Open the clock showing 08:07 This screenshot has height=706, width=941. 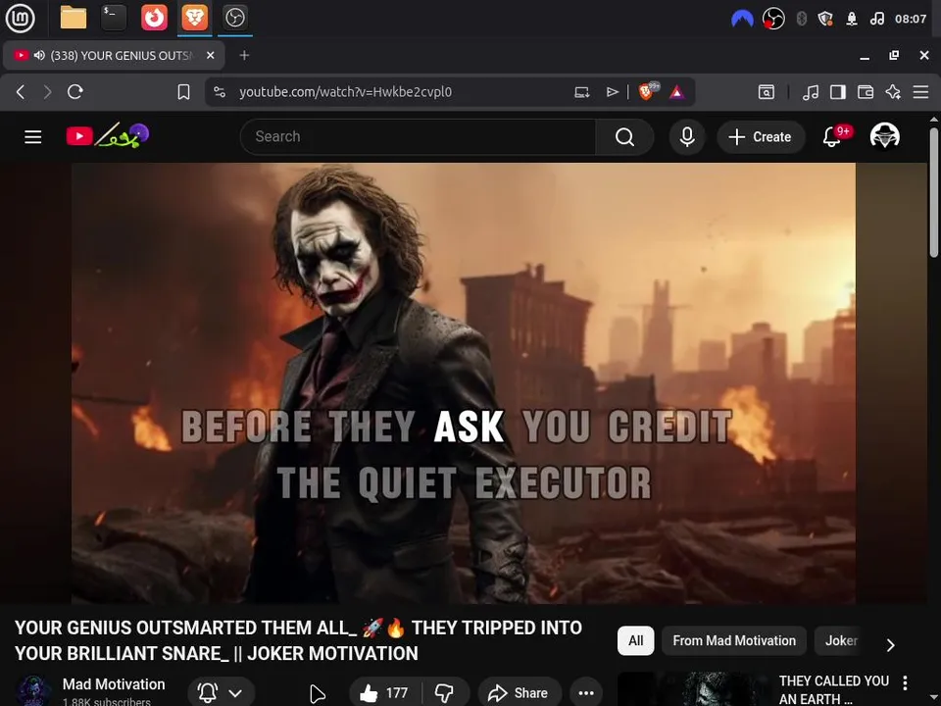point(911,19)
